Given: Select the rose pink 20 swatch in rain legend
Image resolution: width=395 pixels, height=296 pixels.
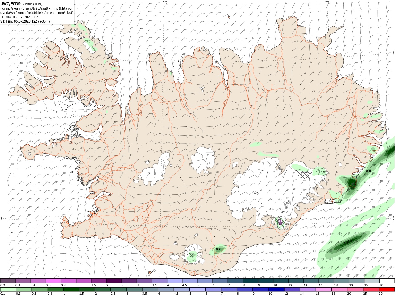Looking at the screenshot, I should click(x=355, y=290).
